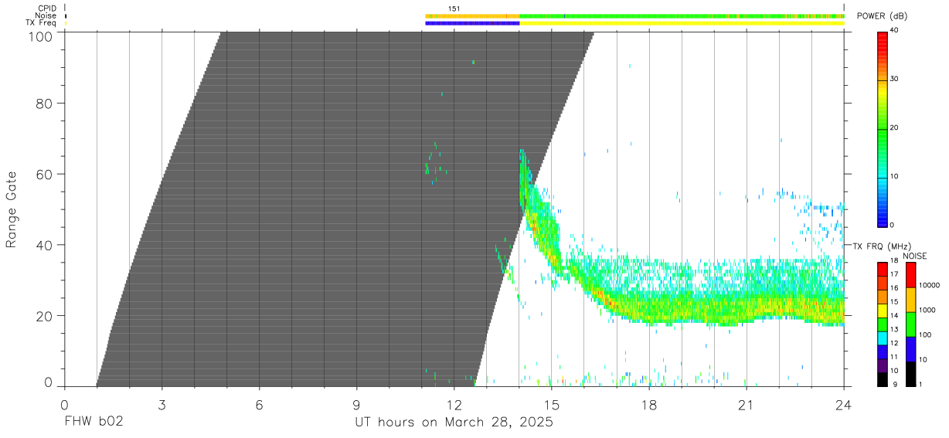Screen dimensions: 949x438
Task: Click the power scale label '40'
Action: coord(893,31)
